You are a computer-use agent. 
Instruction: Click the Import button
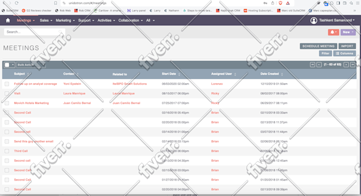(347, 46)
